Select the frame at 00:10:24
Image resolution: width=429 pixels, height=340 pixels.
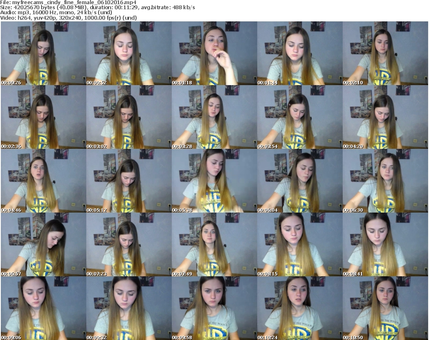pos(300,308)
